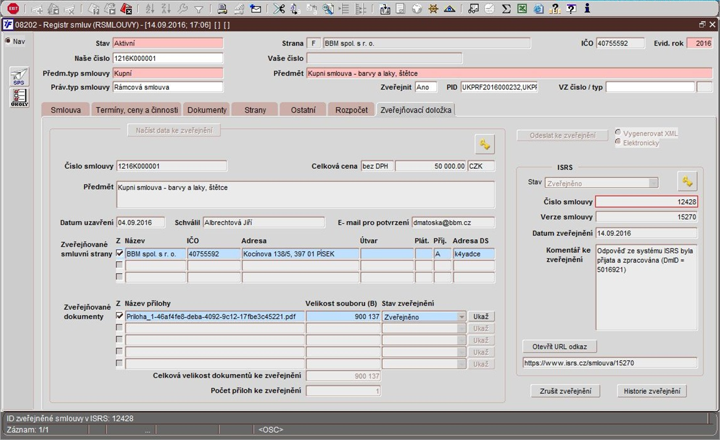Open the Dokumenty tab
Screen dimensions: 720x440
tap(207, 110)
